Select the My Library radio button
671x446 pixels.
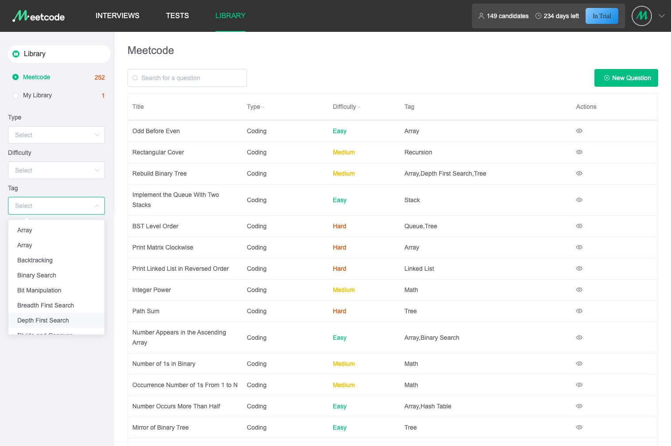pyautogui.click(x=15, y=95)
